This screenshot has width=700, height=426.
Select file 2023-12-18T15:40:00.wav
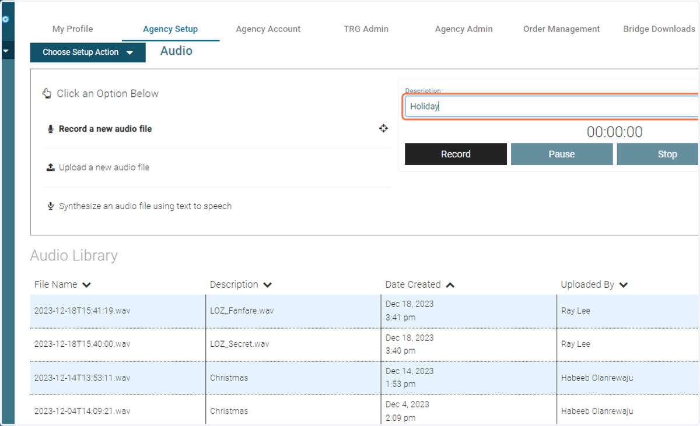82,344
